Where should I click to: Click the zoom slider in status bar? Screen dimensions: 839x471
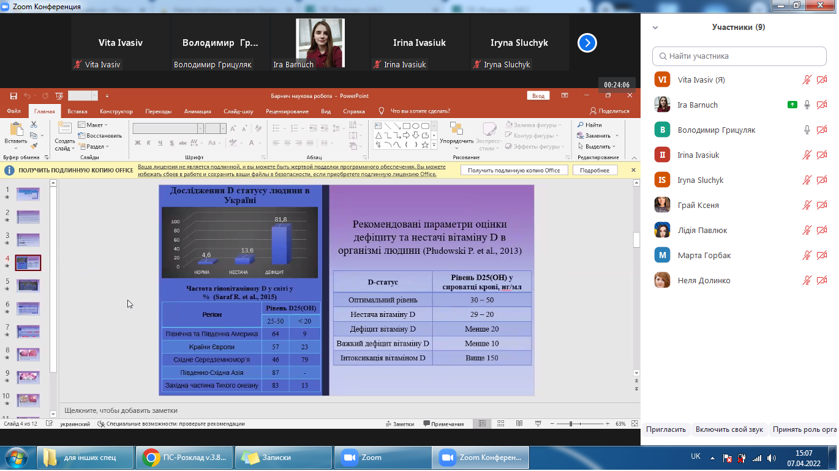(x=571, y=424)
